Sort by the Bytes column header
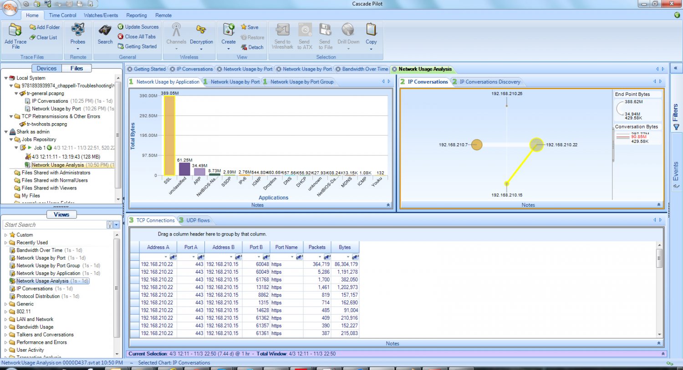The height and width of the screenshot is (370, 683). tap(345, 247)
